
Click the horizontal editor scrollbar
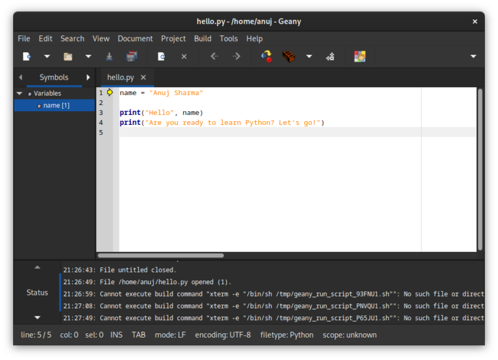click(x=162, y=255)
